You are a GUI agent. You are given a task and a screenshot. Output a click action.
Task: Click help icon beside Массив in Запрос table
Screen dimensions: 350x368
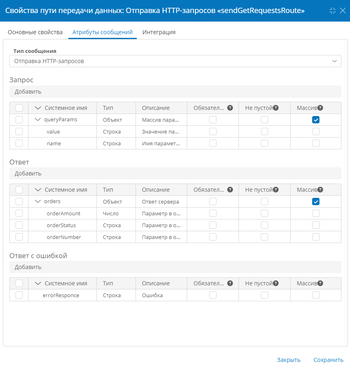pyautogui.click(x=320, y=108)
